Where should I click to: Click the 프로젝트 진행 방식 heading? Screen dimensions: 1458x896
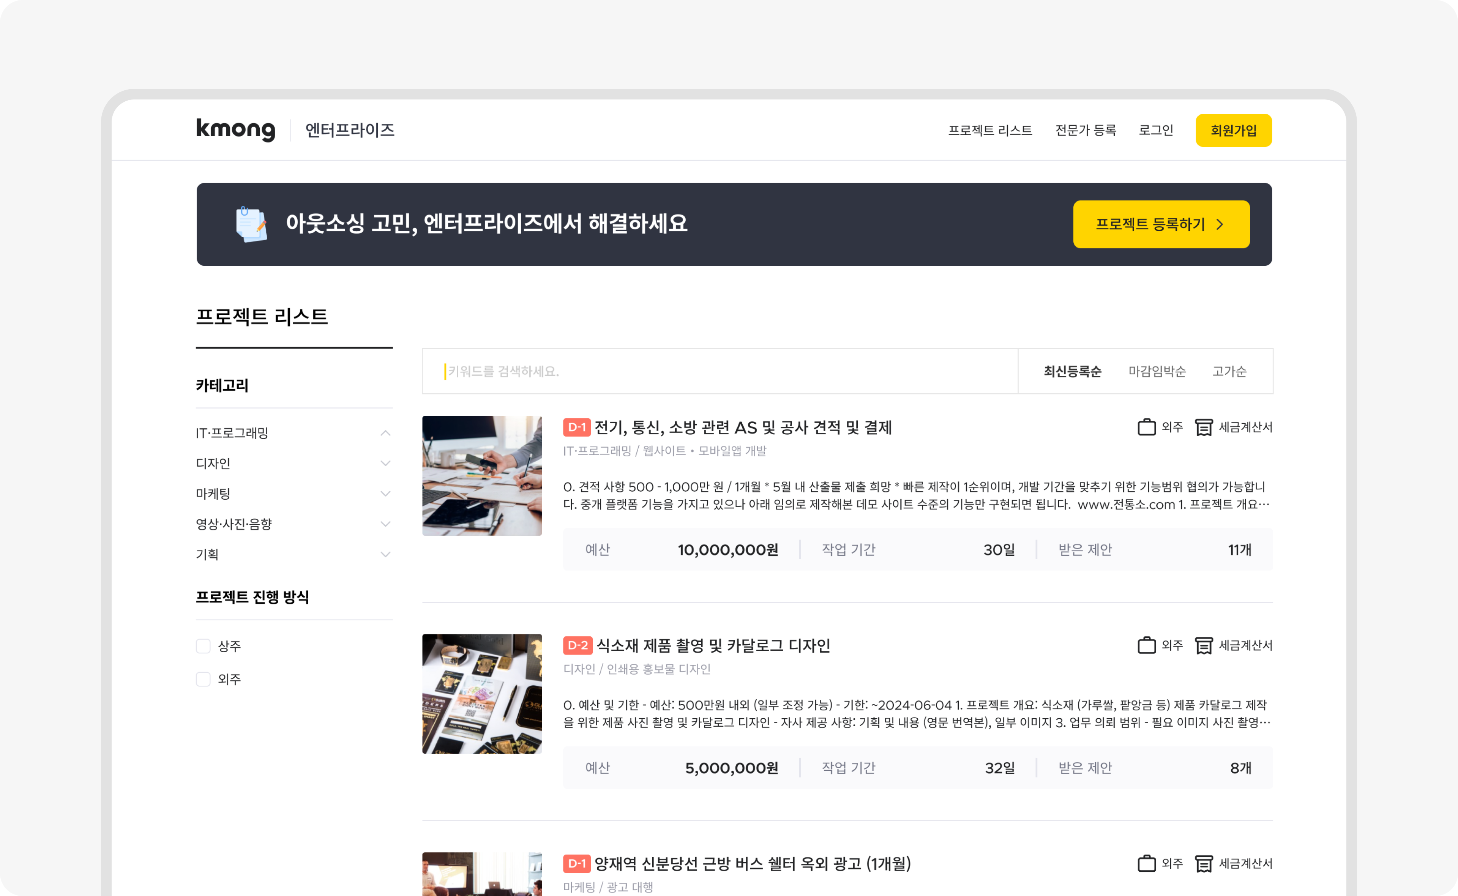tap(252, 597)
